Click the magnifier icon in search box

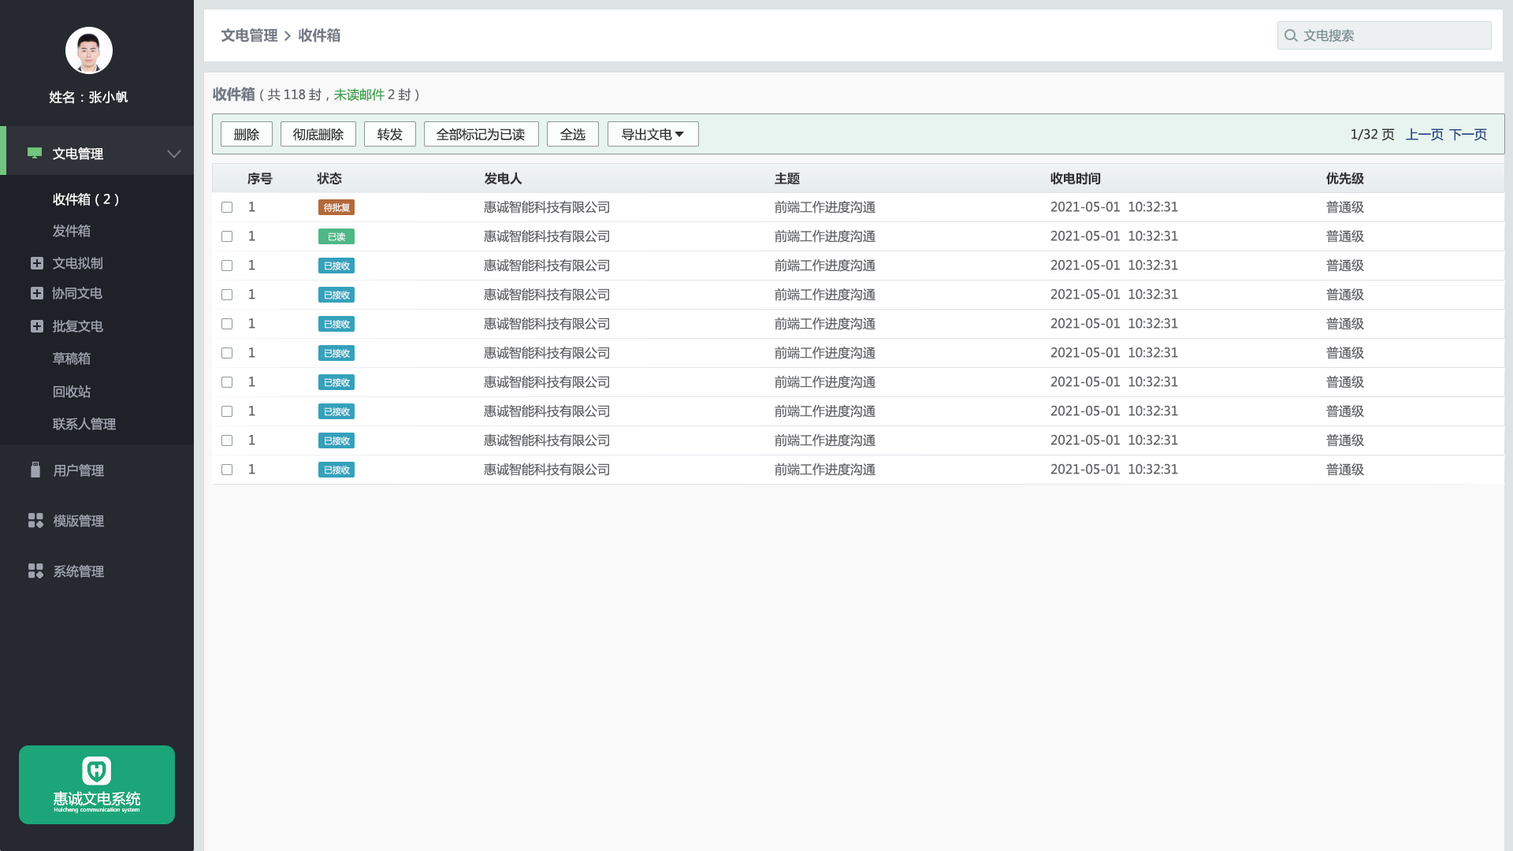click(x=1291, y=35)
